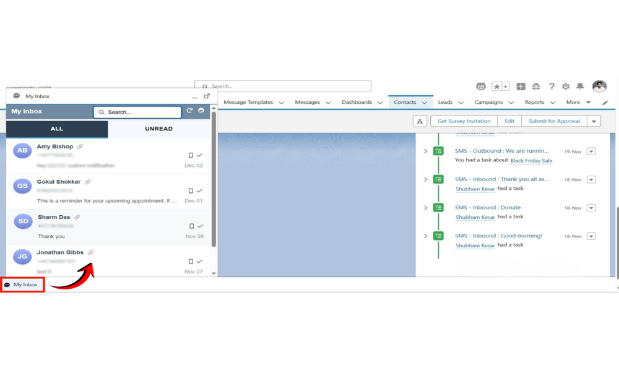
Task: Click link icon beside Amy Bishop
Action: pos(80,147)
